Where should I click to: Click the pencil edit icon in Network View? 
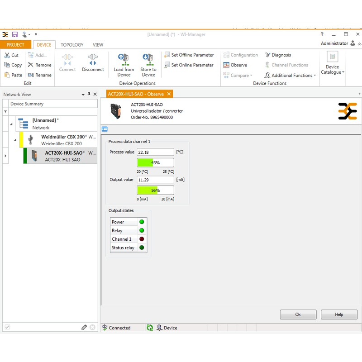[x=84, y=327]
